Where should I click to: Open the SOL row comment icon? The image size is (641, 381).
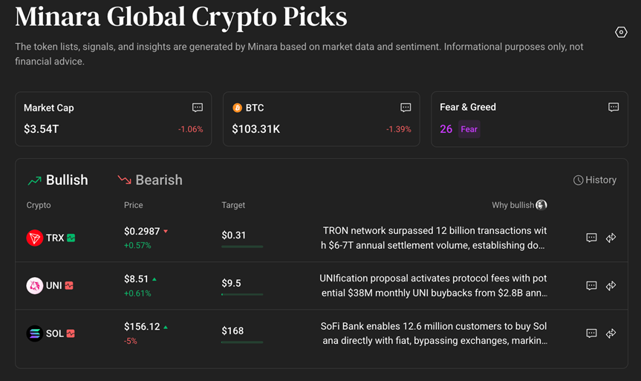coord(591,333)
